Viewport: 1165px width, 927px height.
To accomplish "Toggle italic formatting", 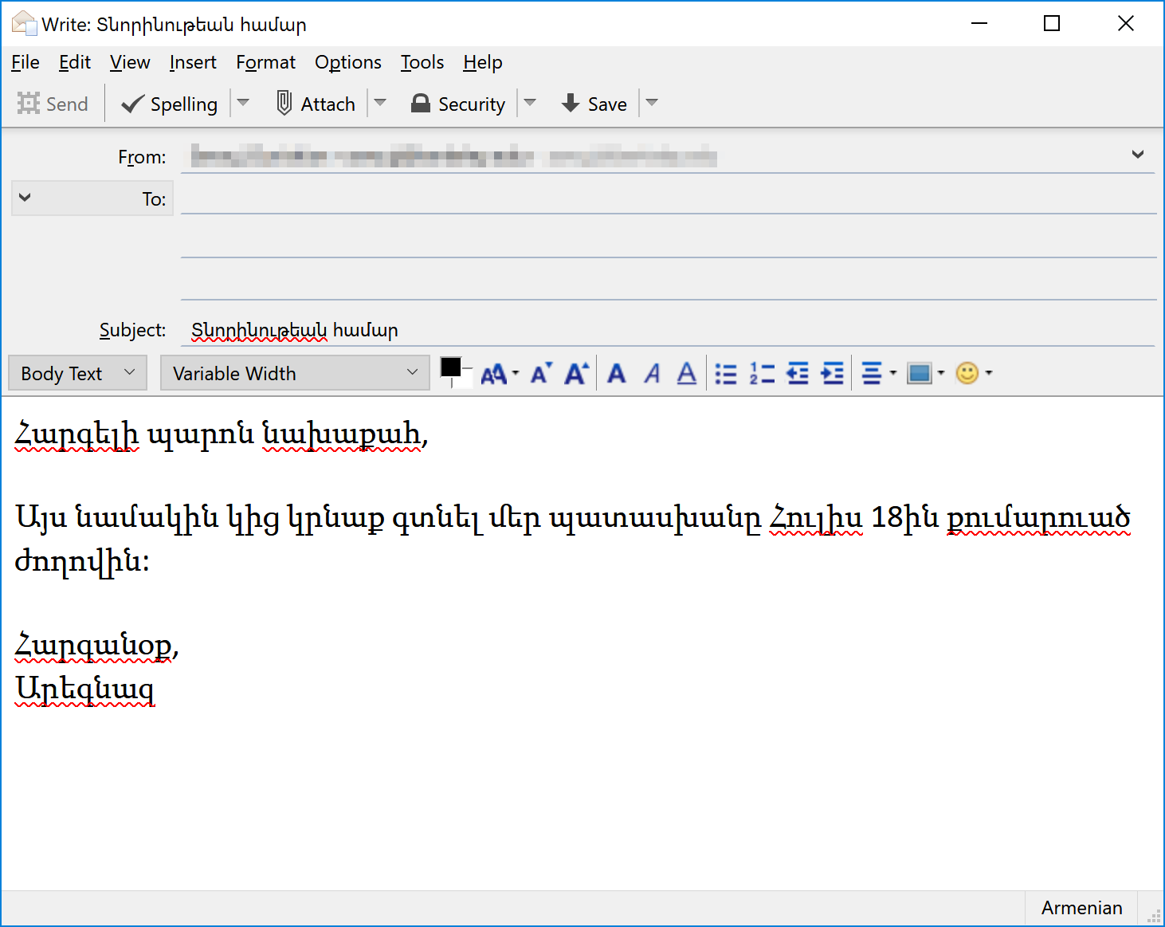I will pyautogui.click(x=652, y=373).
